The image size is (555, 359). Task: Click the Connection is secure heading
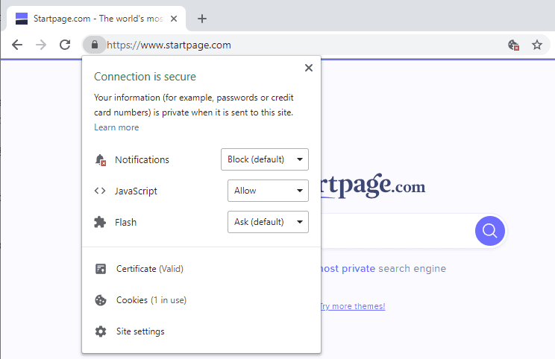tap(145, 77)
